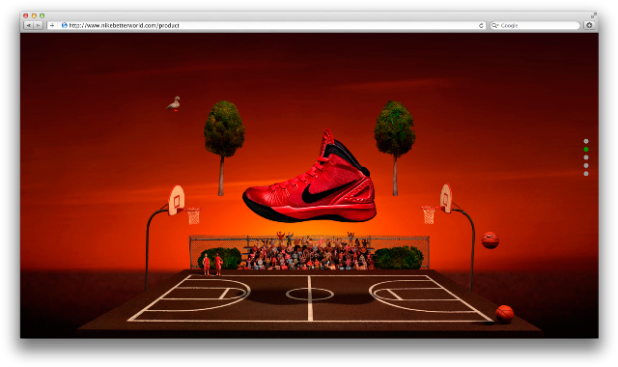Click the center circle on the court
The image size is (618, 367).
pyautogui.click(x=310, y=294)
